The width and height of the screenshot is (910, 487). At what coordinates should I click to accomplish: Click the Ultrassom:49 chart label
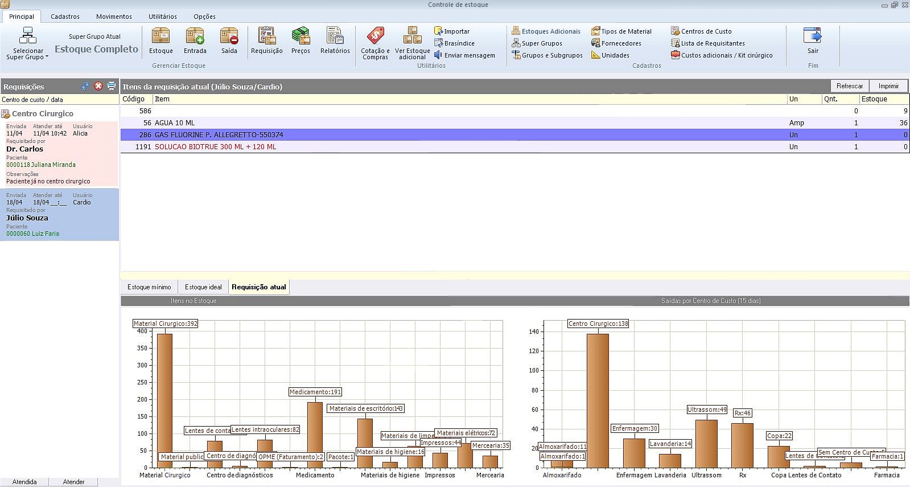tap(707, 410)
